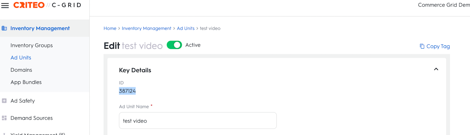Click the Ad Safety plus icon
The image size is (470, 135).
[4, 101]
